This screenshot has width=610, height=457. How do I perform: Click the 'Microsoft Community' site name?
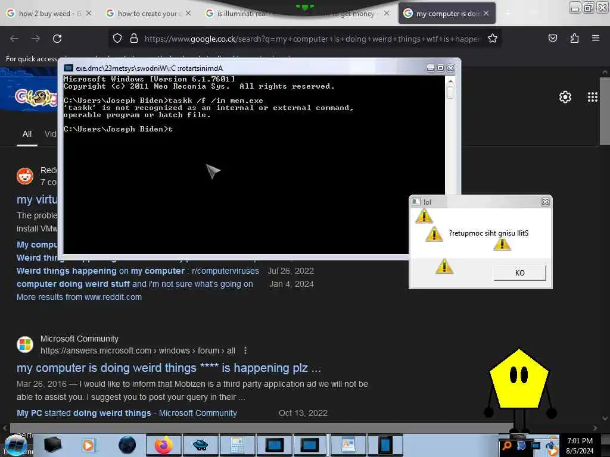(x=79, y=339)
